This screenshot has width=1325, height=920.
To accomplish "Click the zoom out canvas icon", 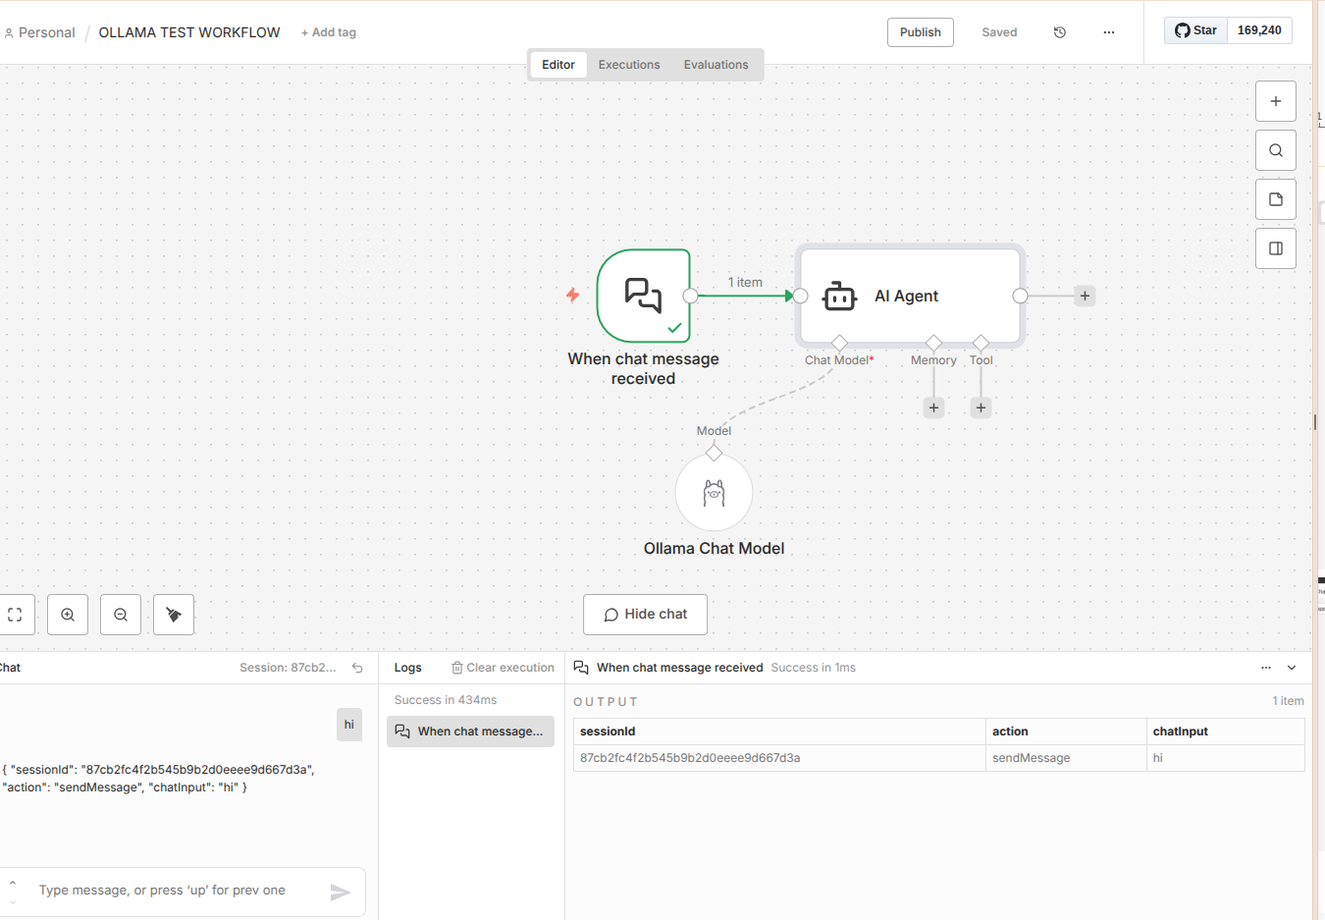I will 121,615.
